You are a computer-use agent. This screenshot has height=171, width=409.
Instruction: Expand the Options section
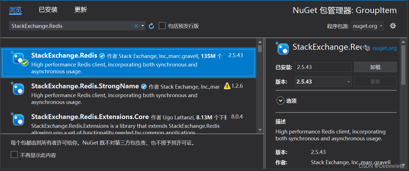(x=280, y=101)
